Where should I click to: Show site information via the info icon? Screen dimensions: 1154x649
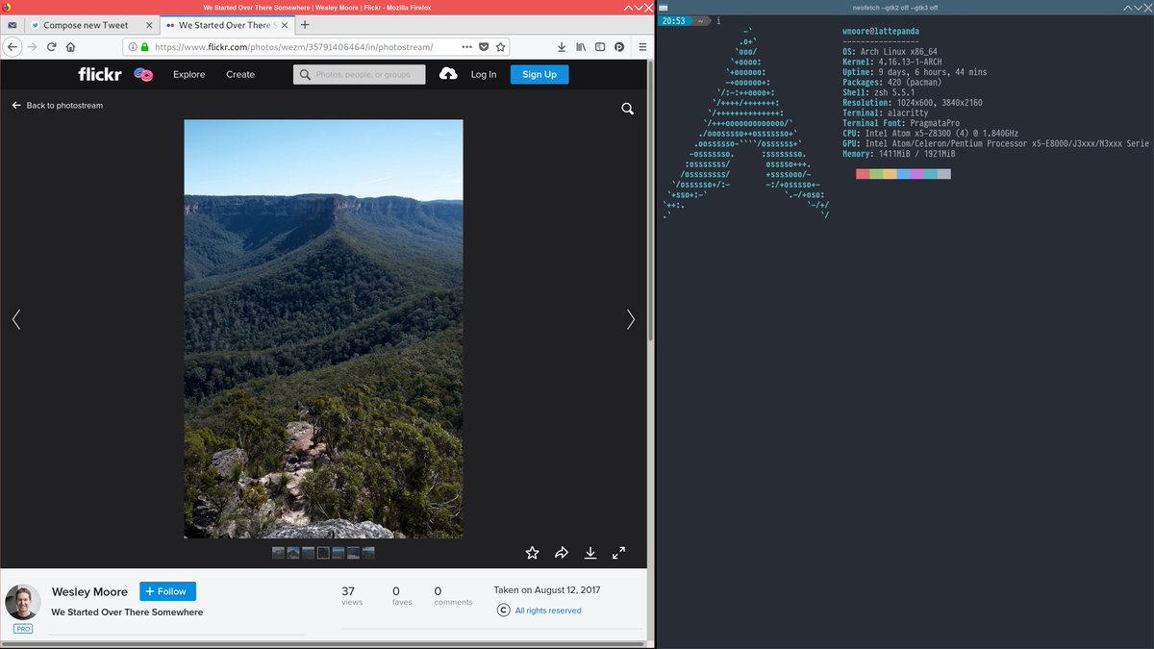coord(133,46)
